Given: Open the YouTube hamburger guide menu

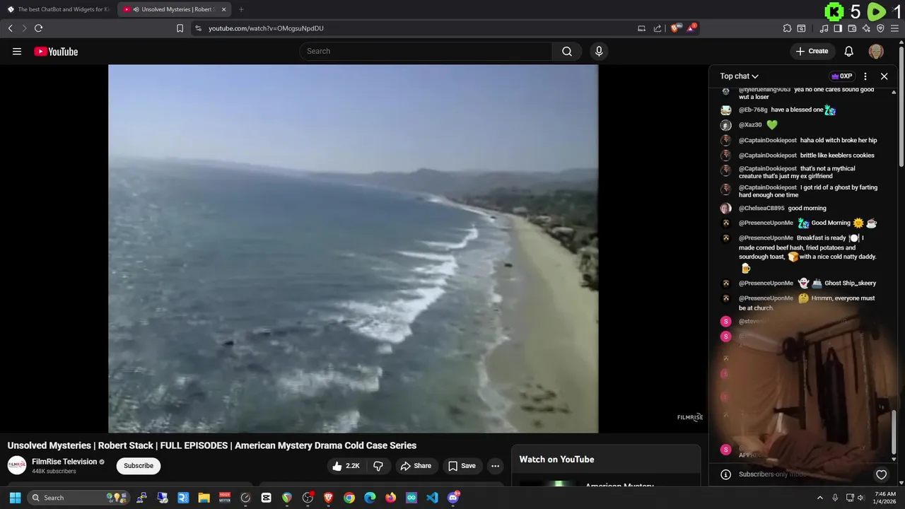Looking at the screenshot, I should pyautogui.click(x=17, y=51).
